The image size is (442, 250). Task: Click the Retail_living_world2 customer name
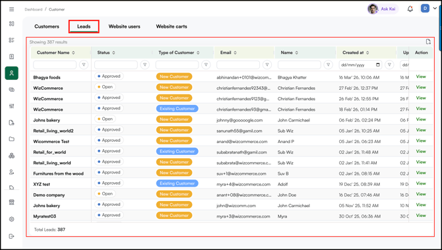pyautogui.click(x=53, y=131)
